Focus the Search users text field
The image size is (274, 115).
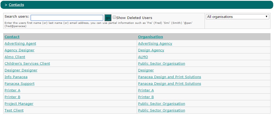coord(67,18)
